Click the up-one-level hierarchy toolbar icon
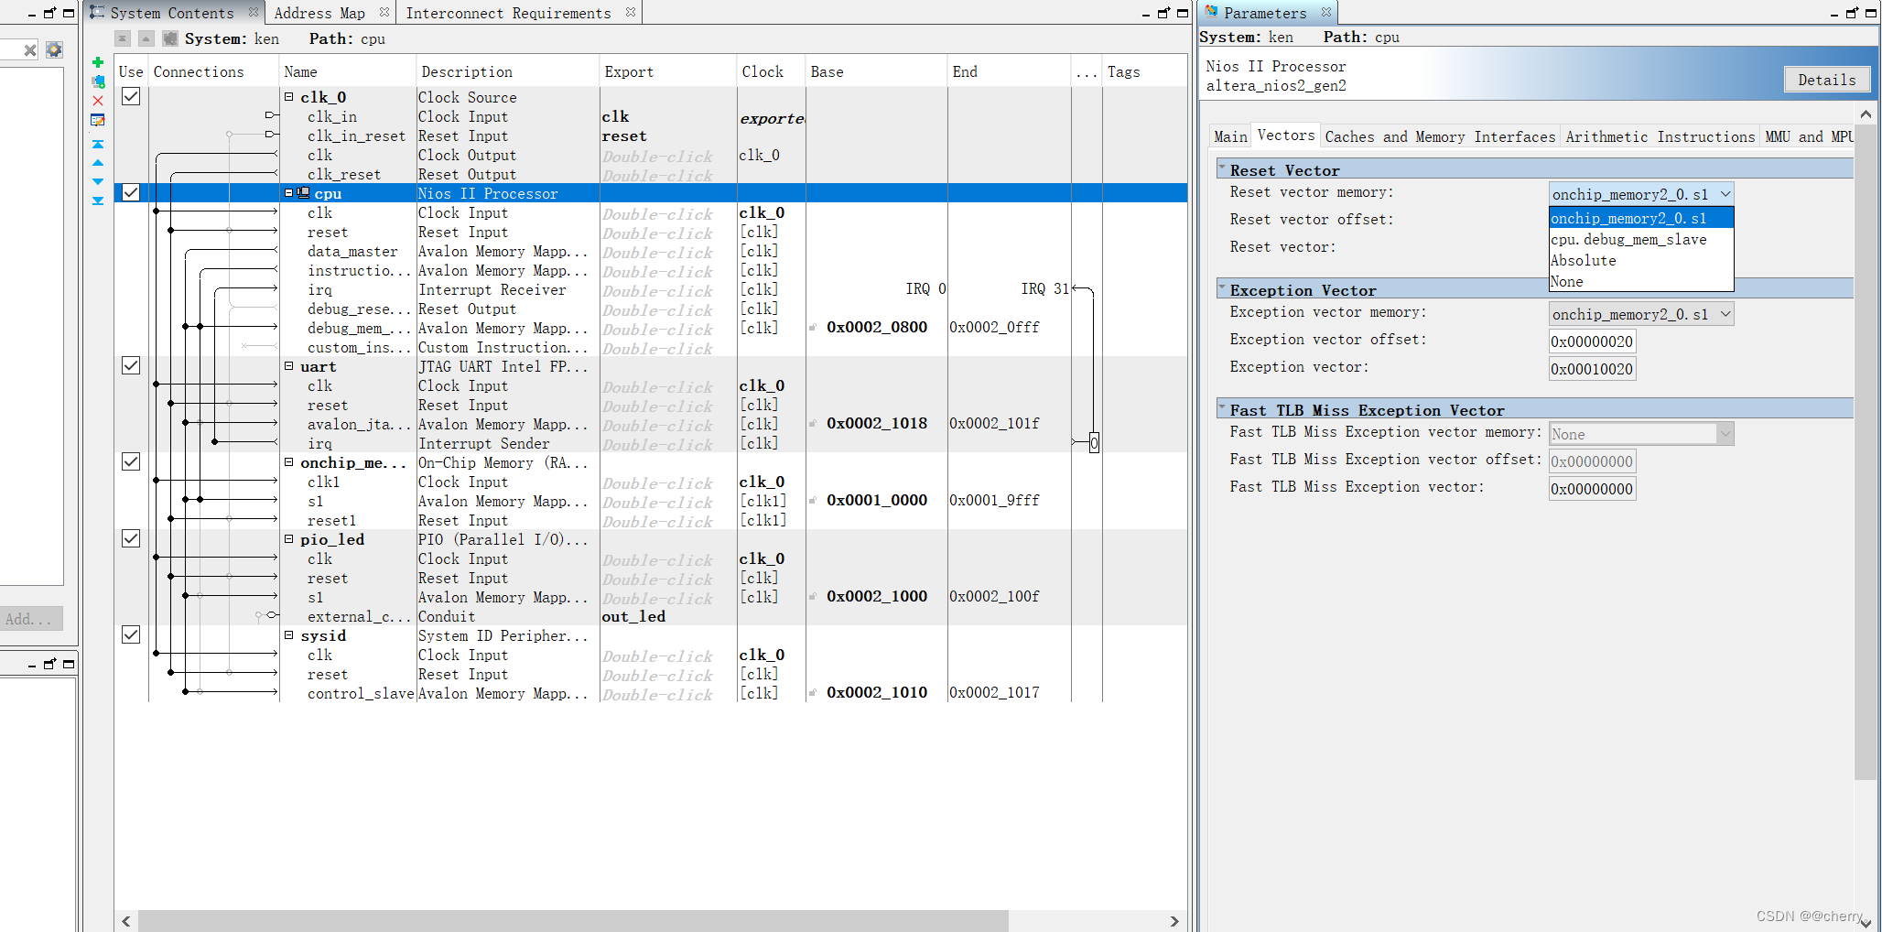1882x932 pixels. tap(146, 38)
